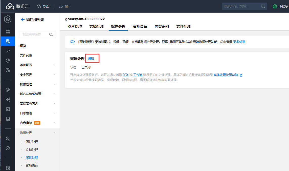Click the cube icon atop the left sidebar
The height and width of the screenshot is (171, 289).
[x=8, y=19]
